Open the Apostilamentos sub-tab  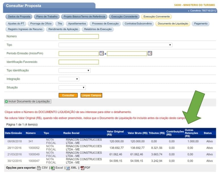point(77,24)
